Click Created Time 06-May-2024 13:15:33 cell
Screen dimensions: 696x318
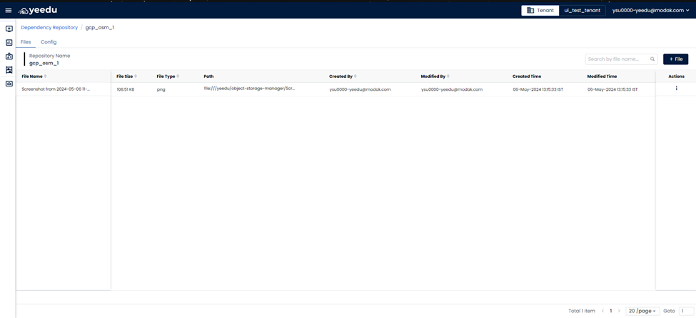tap(538, 89)
